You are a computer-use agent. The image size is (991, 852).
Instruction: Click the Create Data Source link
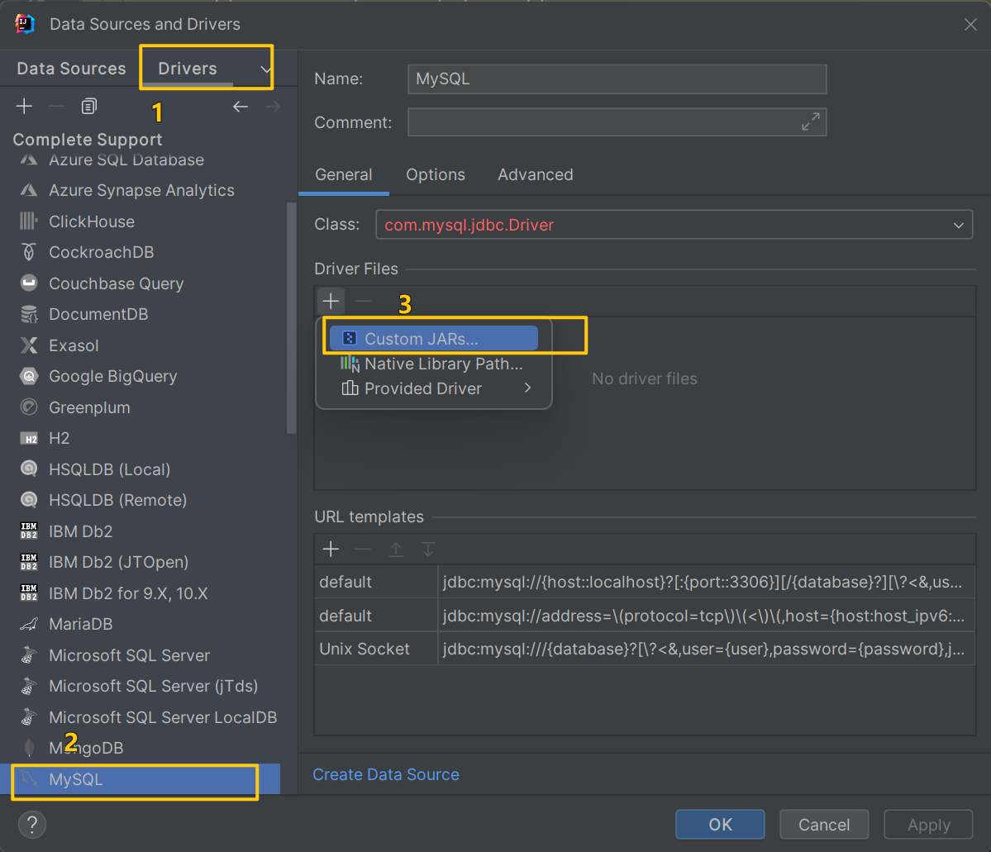(x=385, y=774)
